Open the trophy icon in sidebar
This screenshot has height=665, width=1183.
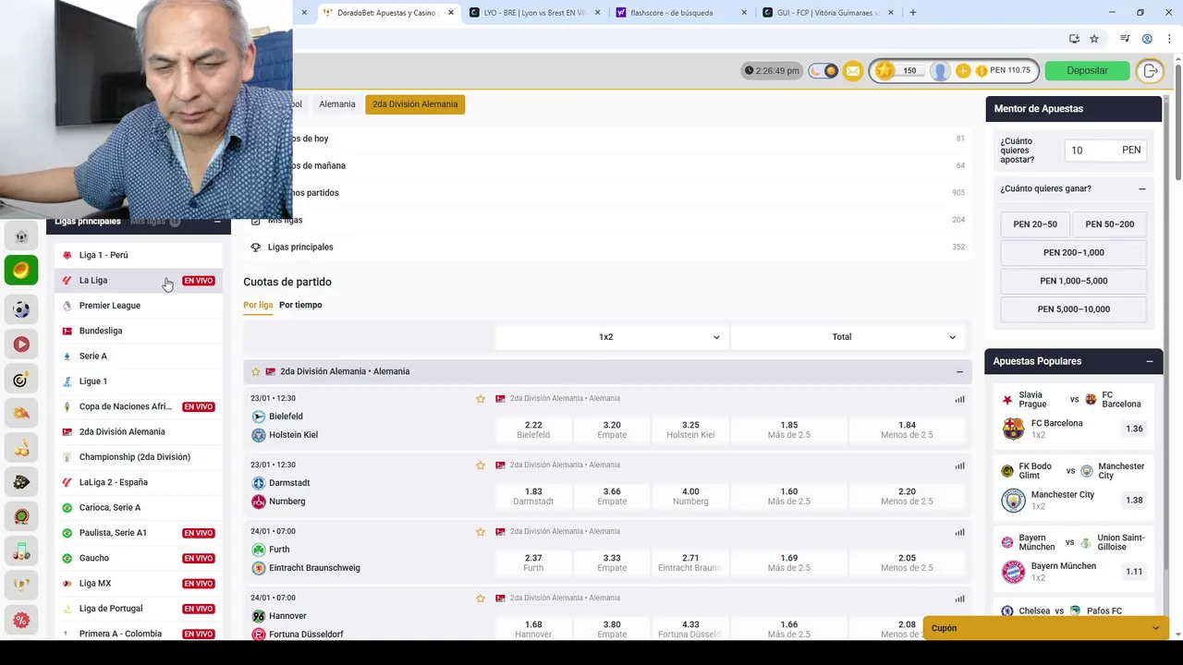pos(21,586)
